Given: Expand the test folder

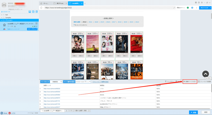Looking at the screenshot, I should point(1,15).
